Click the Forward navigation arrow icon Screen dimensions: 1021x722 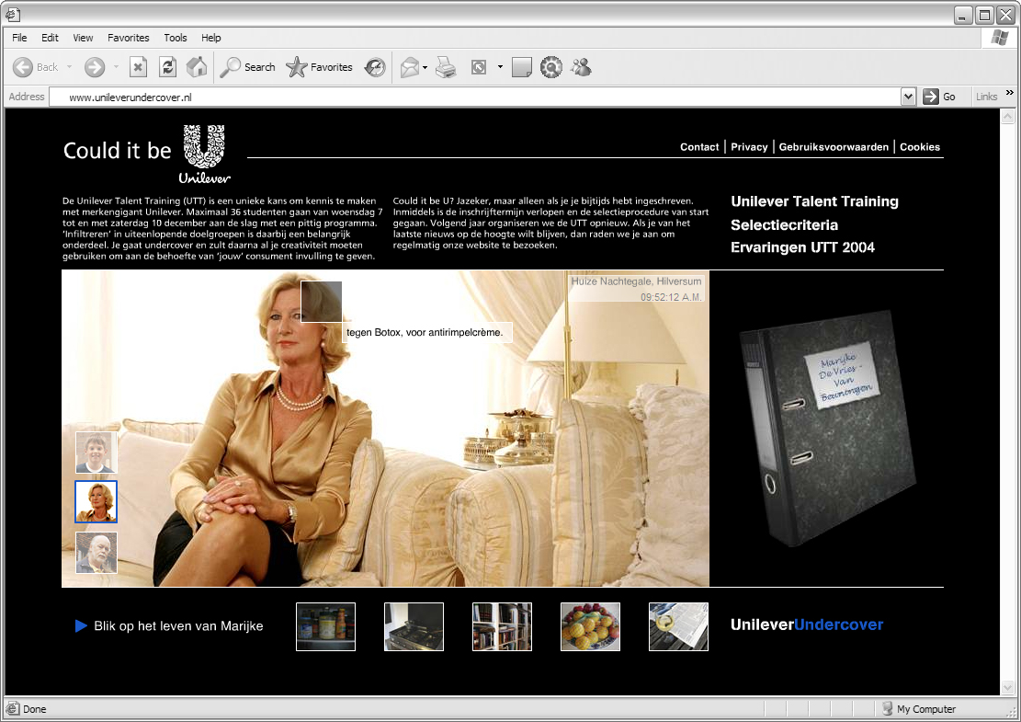(95, 67)
